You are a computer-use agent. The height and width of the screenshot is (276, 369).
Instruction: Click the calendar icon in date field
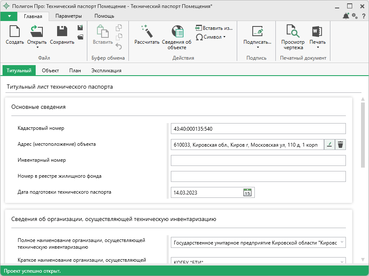(248, 192)
